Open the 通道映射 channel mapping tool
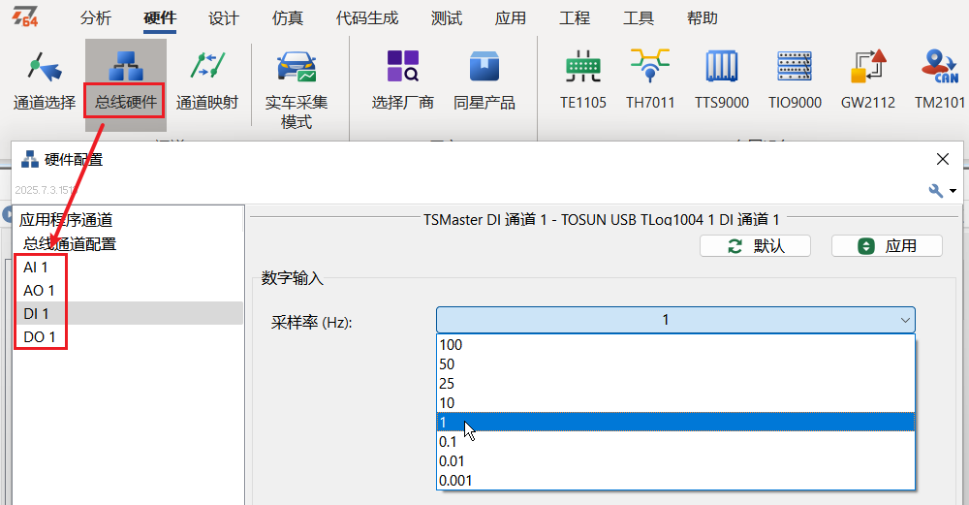This screenshot has height=505, width=969. [207, 80]
